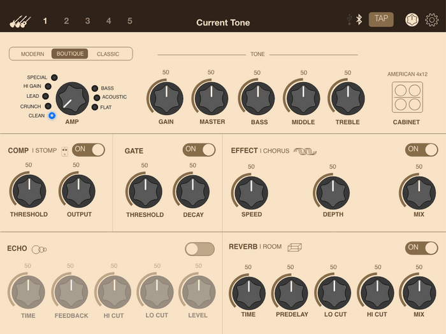Click the room reverb type icon
The image size is (446, 334).
coord(294,247)
